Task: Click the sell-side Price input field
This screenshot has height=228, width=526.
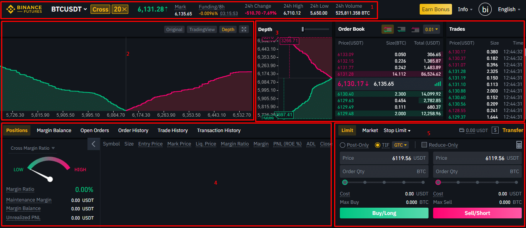Action: coord(477,158)
